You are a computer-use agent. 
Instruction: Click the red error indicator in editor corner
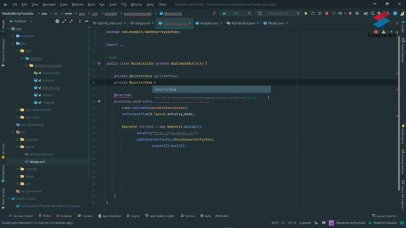click(376, 32)
